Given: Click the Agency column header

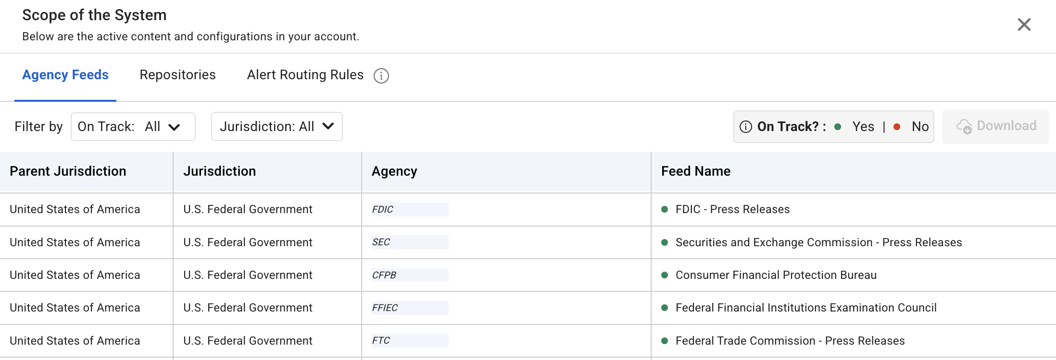Looking at the screenshot, I should click(x=394, y=171).
